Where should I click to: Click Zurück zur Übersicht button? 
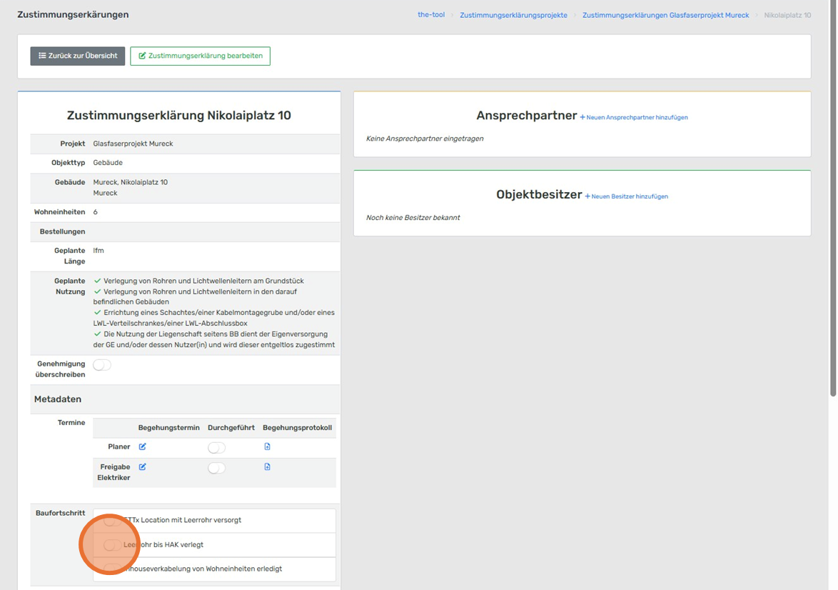(x=78, y=56)
